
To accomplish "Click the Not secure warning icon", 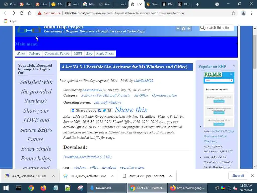I will pos(40,13).
